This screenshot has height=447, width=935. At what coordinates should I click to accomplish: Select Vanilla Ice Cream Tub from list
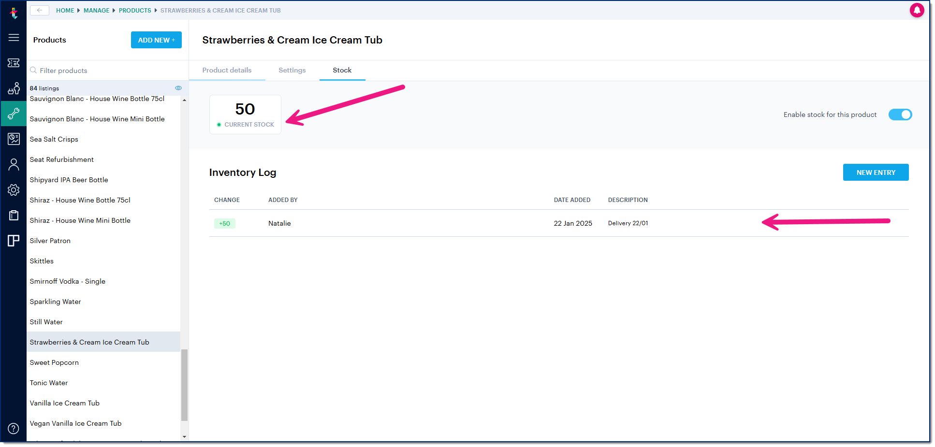(64, 403)
